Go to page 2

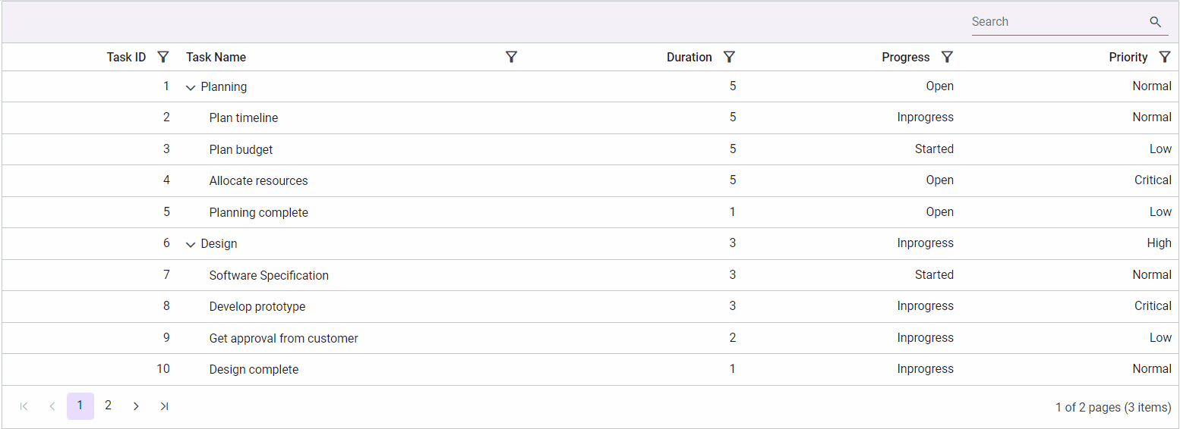click(x=108, y=406)
